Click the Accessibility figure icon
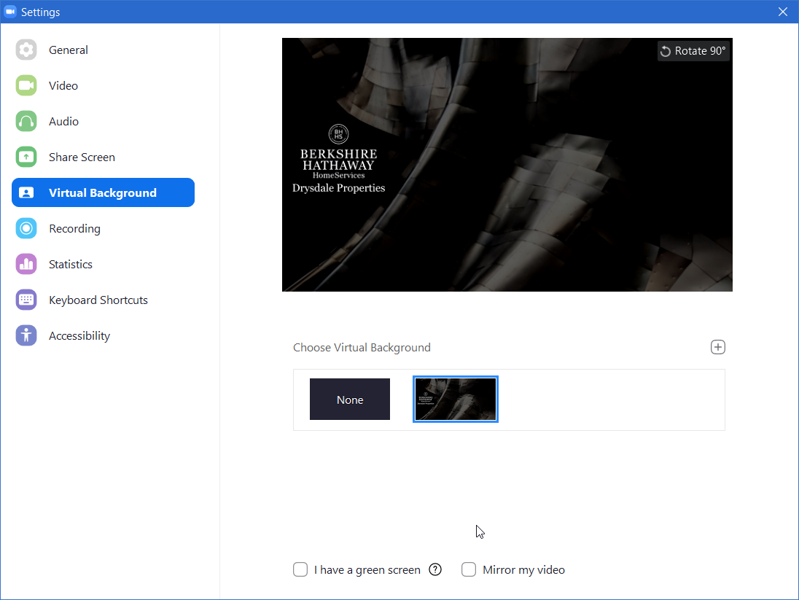Viewport: 799px width, 600px height. tap(26, 335)
